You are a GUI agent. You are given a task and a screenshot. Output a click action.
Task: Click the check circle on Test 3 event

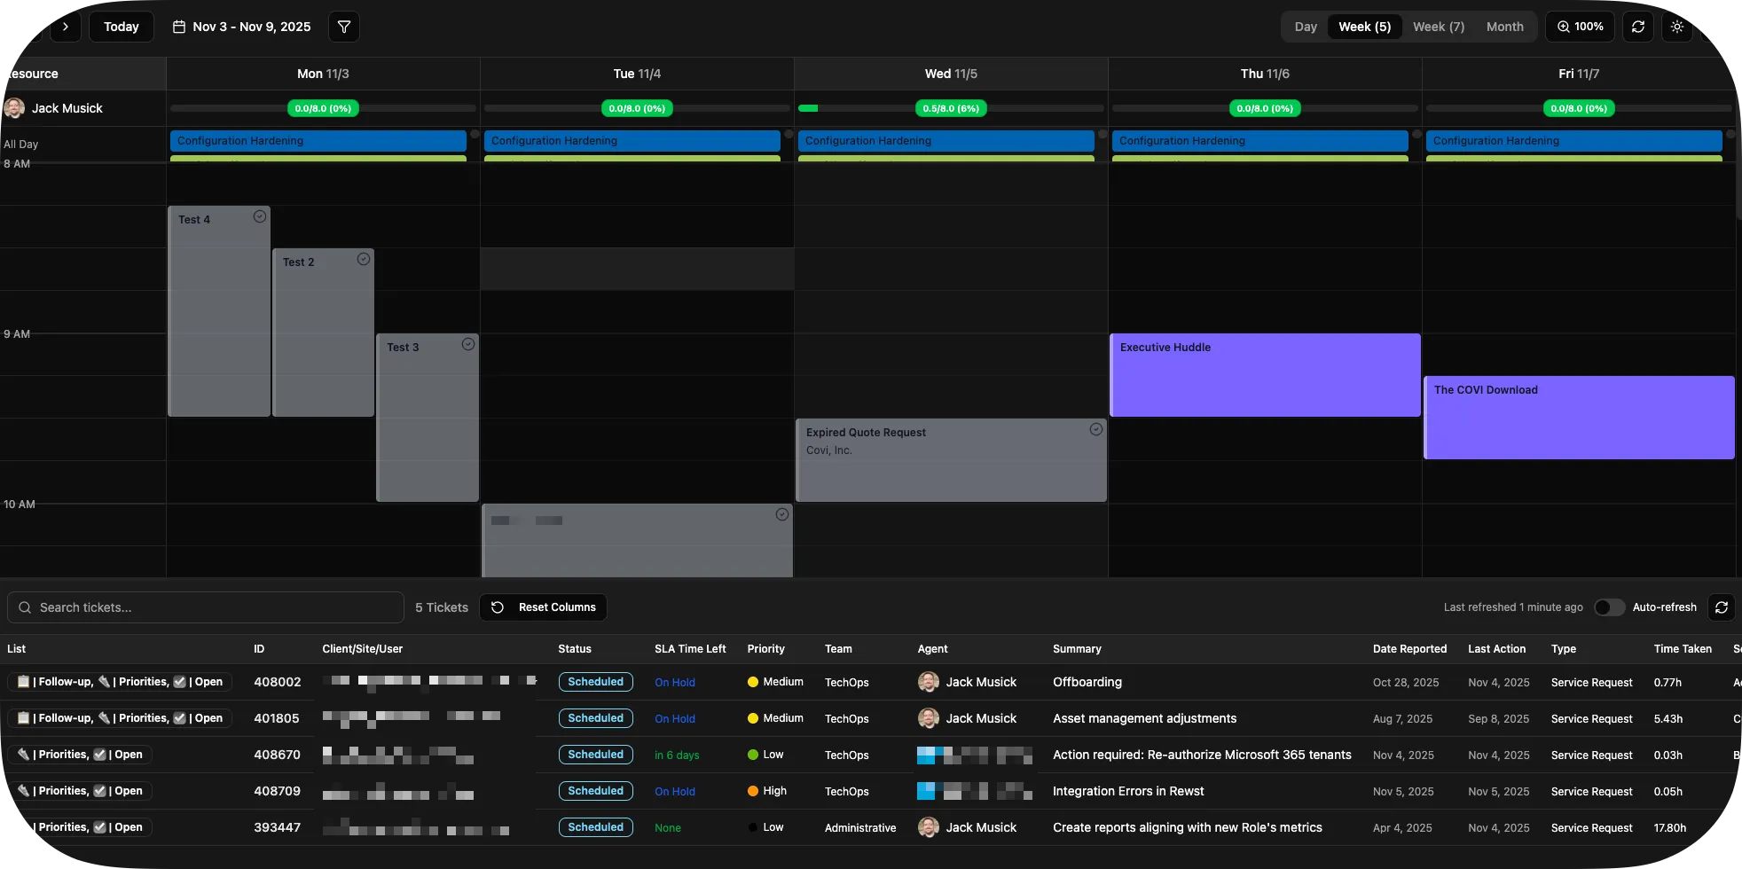point(468,344)
